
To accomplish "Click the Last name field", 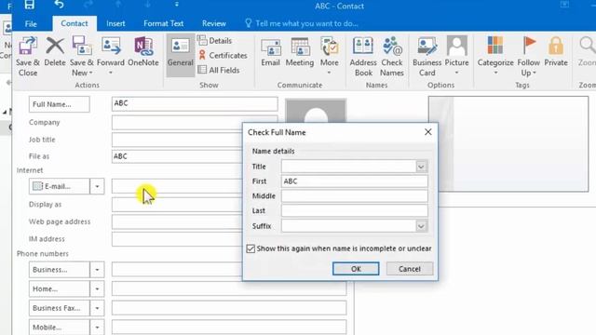I will [354, 211].
